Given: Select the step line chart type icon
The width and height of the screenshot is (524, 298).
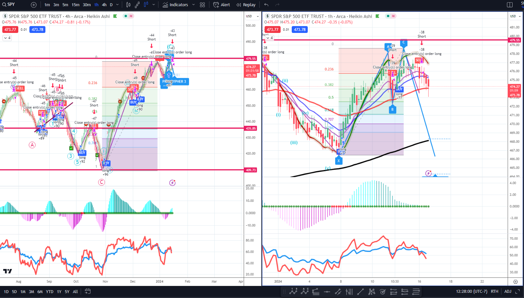Looking at the screenshot, I should [137, 5].
